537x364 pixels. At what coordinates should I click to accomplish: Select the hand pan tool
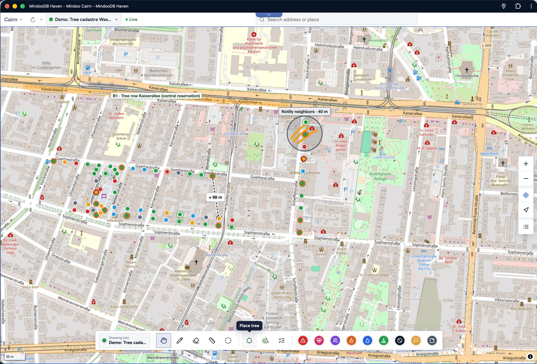tap(163, 341)
